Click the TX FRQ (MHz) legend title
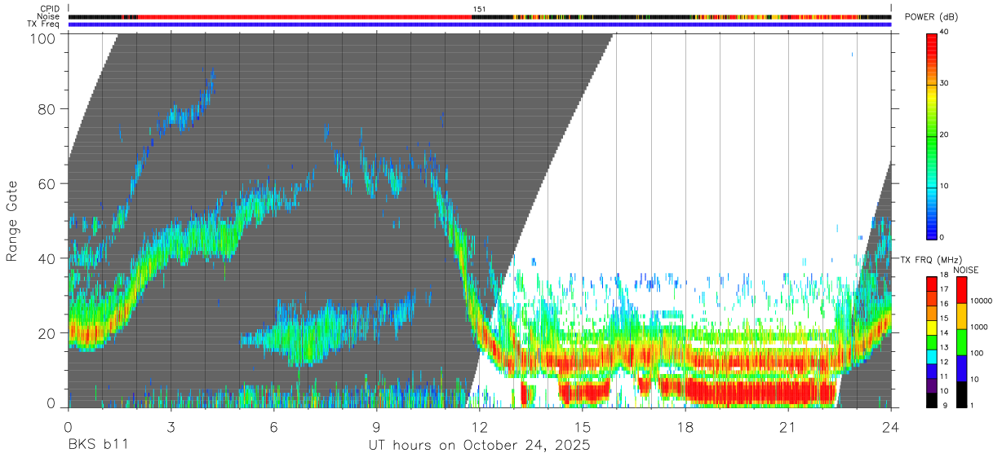Image resolution: width=1002 pixels, height=462 pixels. pyautogui.click(x=930, y=259)
